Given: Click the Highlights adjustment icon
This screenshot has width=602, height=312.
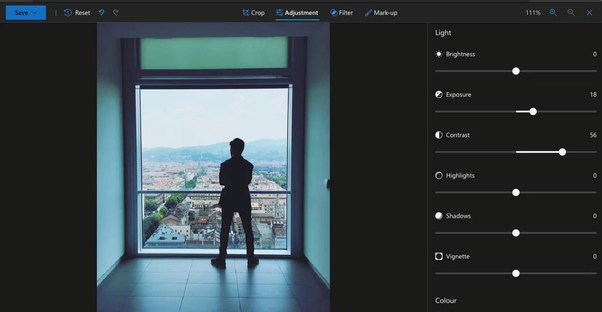Looking at the screenshot, I should click(x=438, y=175).
